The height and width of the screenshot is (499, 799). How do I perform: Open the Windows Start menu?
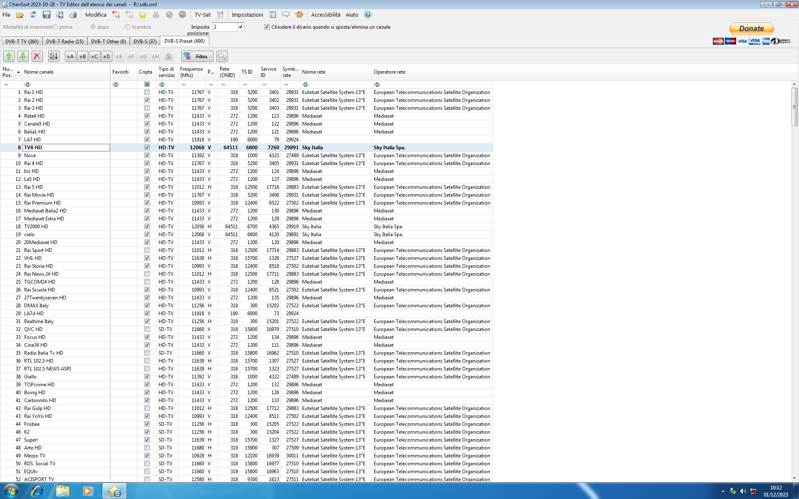pyautogui.click(x=11, y=491)
